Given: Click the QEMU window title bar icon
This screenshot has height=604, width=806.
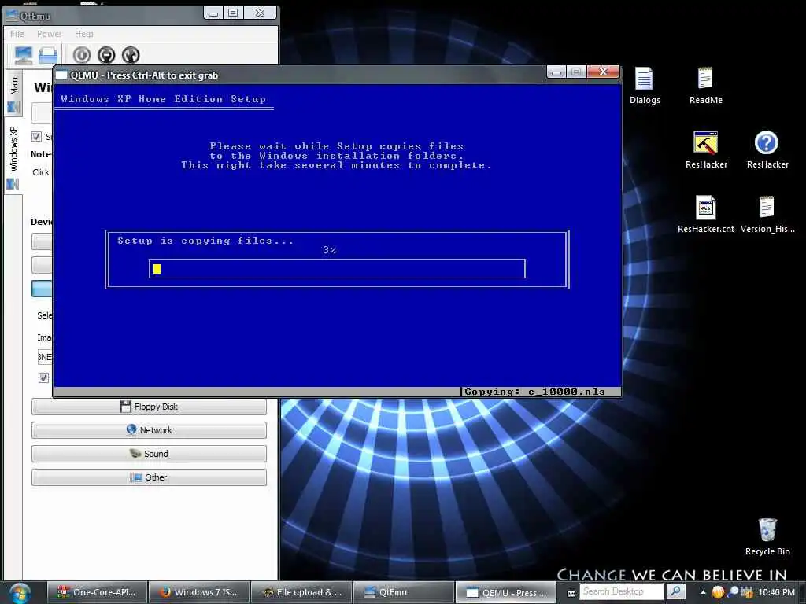Looking at the screenshot, I should [61, 75].
